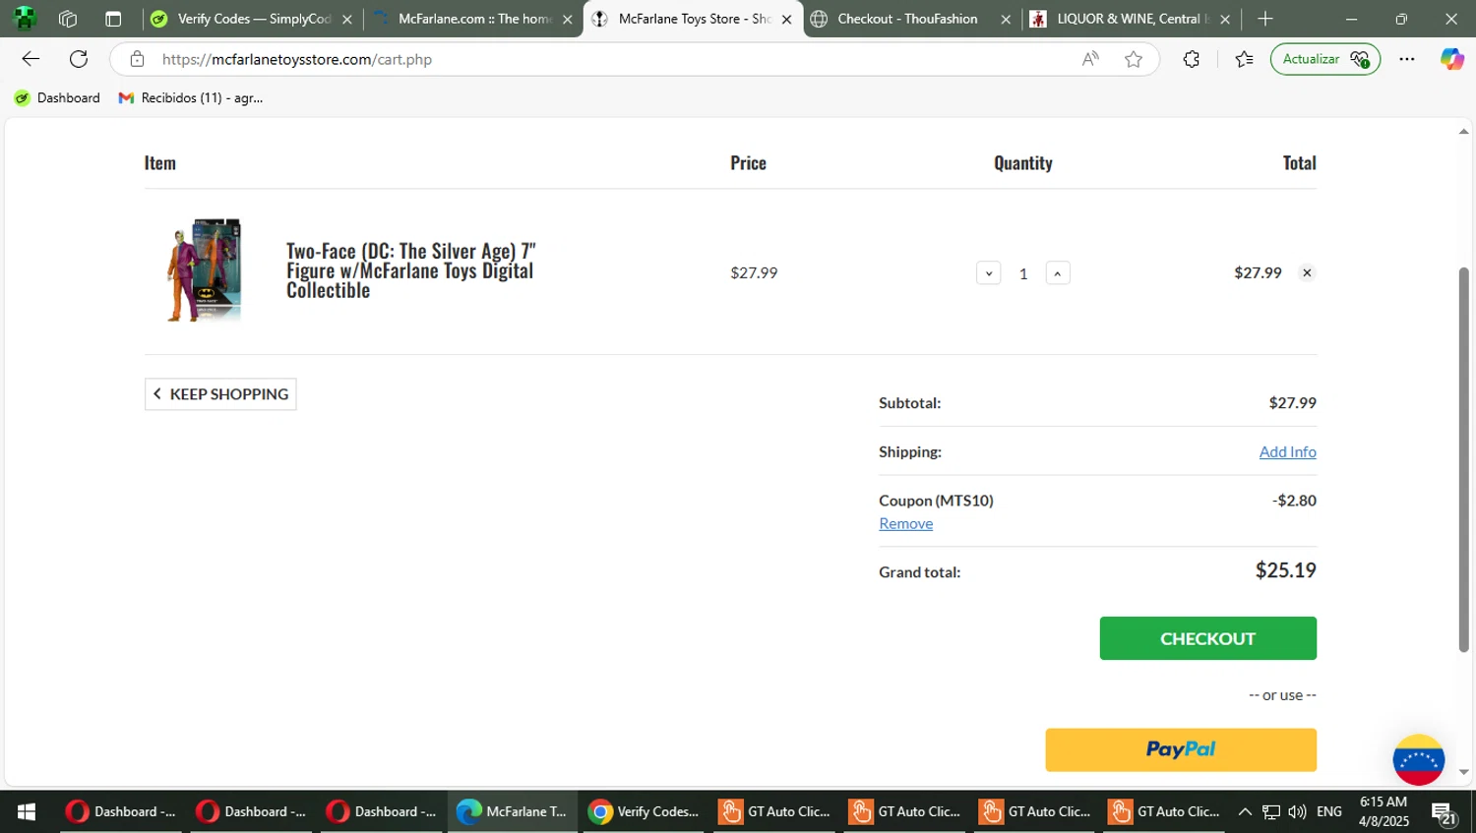Switch to the LIQUOR & WINE tab
This screenshot has height=833, width=1476.
click(1131, 19)
